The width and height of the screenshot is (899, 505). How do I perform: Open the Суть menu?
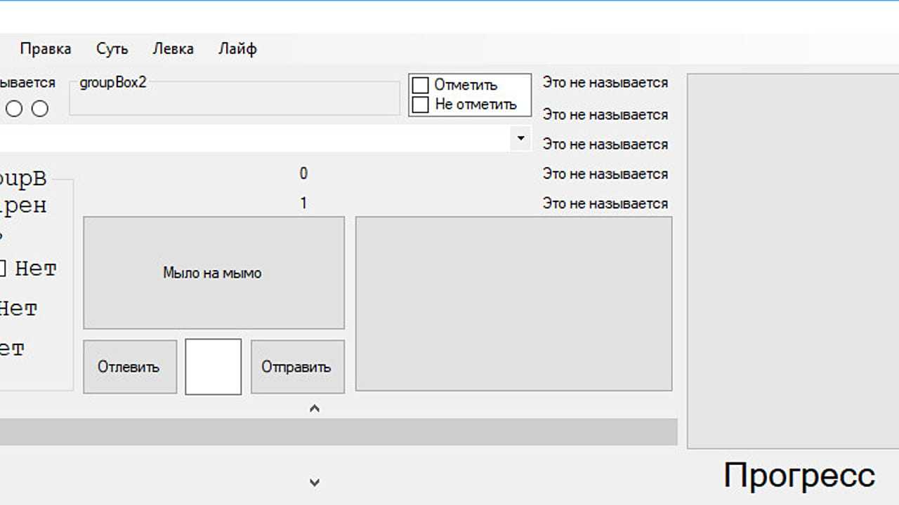(x=112, y=49)
